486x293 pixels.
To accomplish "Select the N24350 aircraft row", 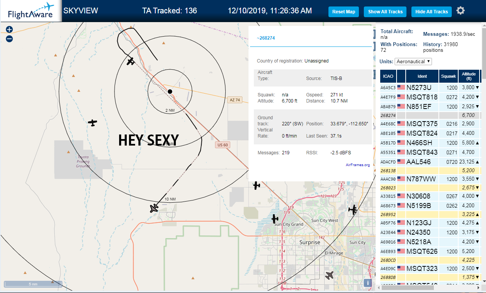I will tap(430, 232).
